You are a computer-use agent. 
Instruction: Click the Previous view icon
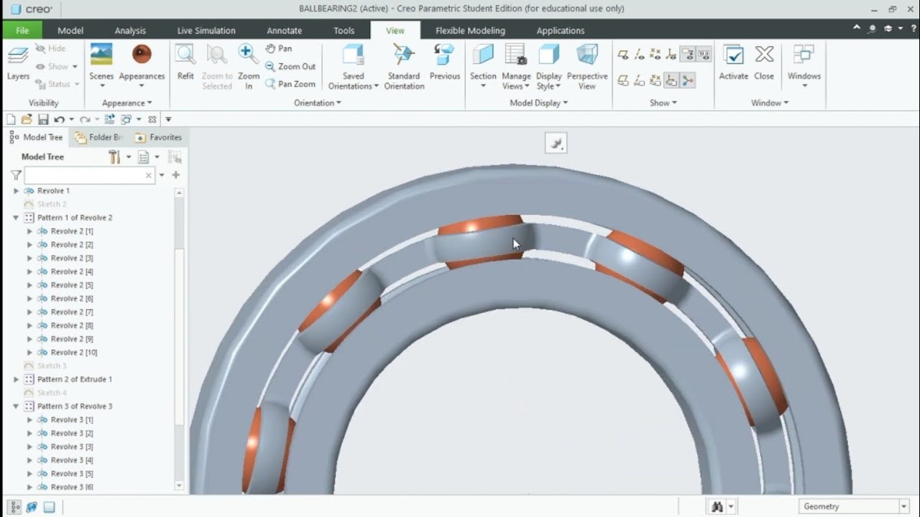coord(444,55)
